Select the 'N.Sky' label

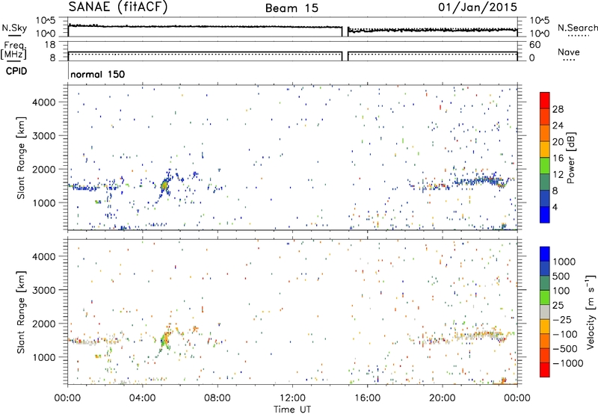click(14, 28)
